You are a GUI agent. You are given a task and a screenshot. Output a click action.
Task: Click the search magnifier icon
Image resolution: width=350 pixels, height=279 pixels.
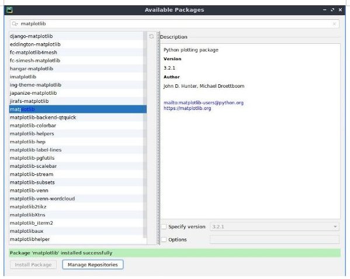tap(15, 23)
